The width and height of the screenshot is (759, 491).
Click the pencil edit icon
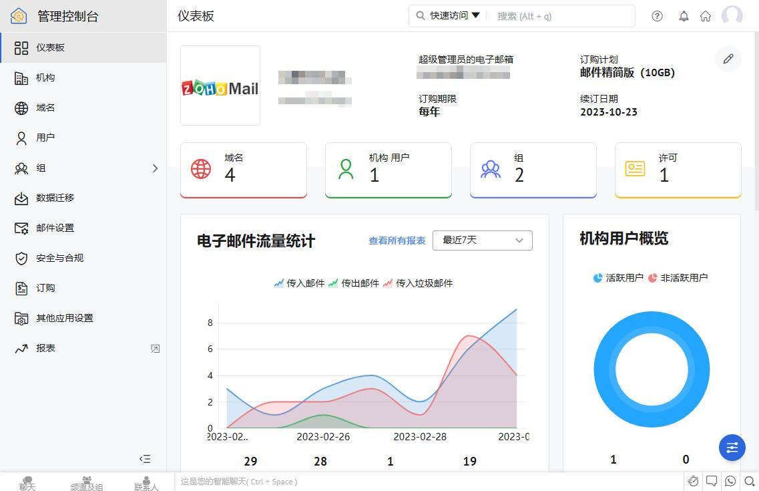click(728, 59)
